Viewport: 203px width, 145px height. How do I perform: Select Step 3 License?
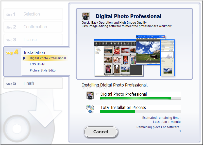click(x=33, y=39)
